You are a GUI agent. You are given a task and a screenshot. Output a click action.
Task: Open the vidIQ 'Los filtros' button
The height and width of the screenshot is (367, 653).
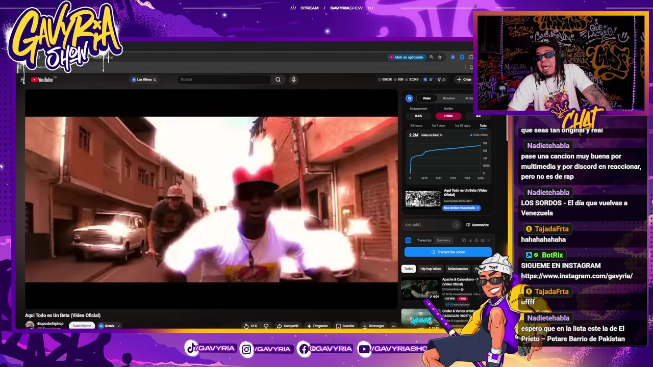[144, 80]
